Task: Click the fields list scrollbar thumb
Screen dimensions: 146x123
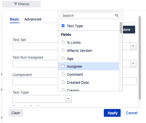Action: (x=121, y=28)
